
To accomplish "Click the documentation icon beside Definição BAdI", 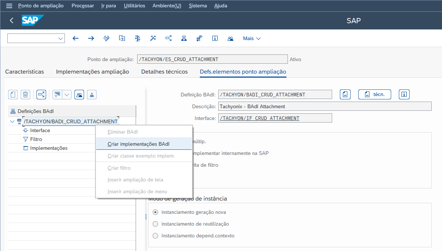I will (x=345, y=95).
